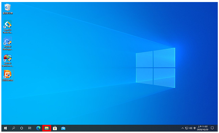The image size is (219, 133).
Task: Click Show Desktop sliver at taskbar edge
Action: 217,128
